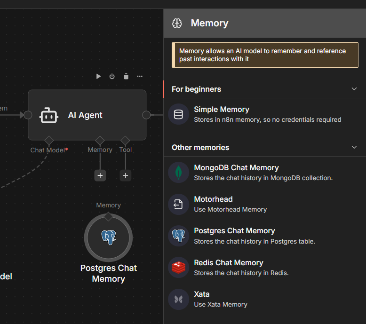Click the Chat Model diamond connector

tap(49, 140)
